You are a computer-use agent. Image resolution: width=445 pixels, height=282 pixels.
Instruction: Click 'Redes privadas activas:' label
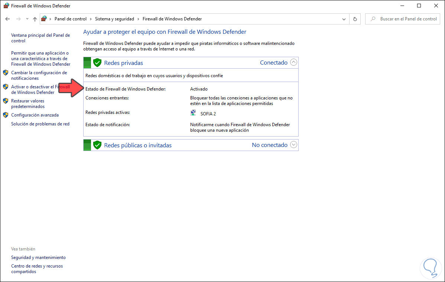108,112
